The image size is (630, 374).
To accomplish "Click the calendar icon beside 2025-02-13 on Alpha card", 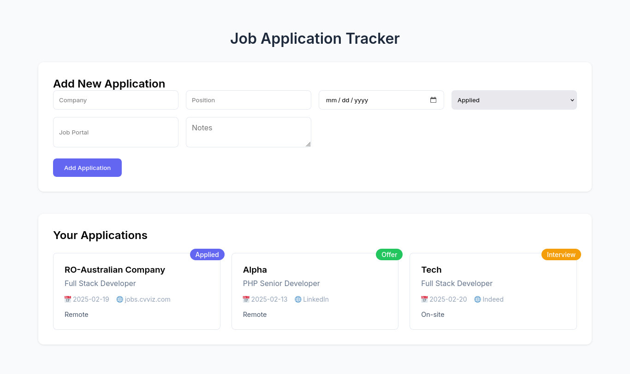I will pyautogui.click(x=246, y=299).
